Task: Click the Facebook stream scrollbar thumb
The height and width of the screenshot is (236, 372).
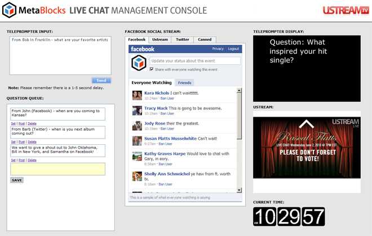Action: [x=239, y=116]
